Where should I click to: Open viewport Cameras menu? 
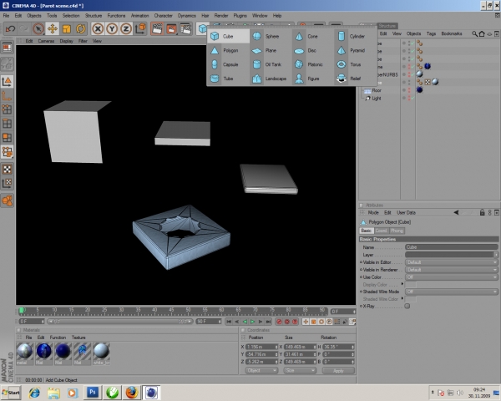(46, 41)
